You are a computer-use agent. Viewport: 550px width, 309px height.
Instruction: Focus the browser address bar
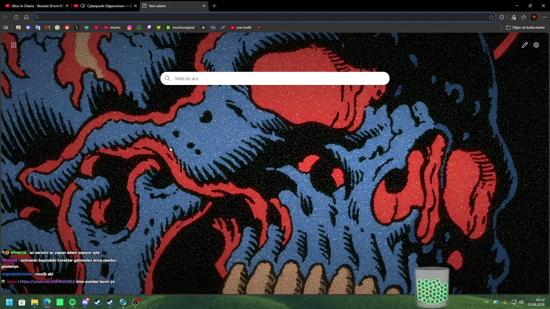(x=264, y=17)
